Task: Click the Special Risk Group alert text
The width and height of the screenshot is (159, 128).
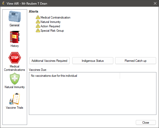Action: pyautogui.click(x=52, y=31)
